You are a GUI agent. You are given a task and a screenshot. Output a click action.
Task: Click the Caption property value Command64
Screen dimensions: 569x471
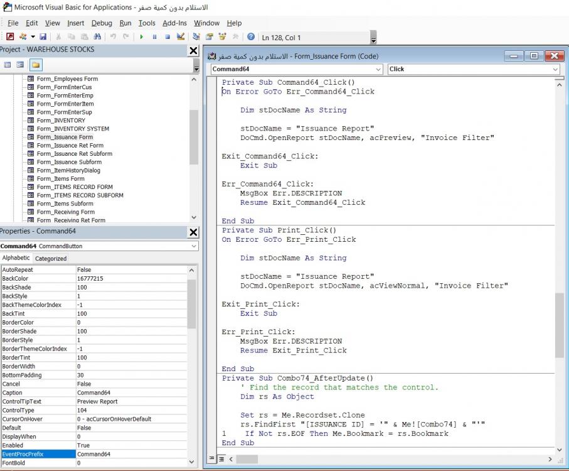93,392
